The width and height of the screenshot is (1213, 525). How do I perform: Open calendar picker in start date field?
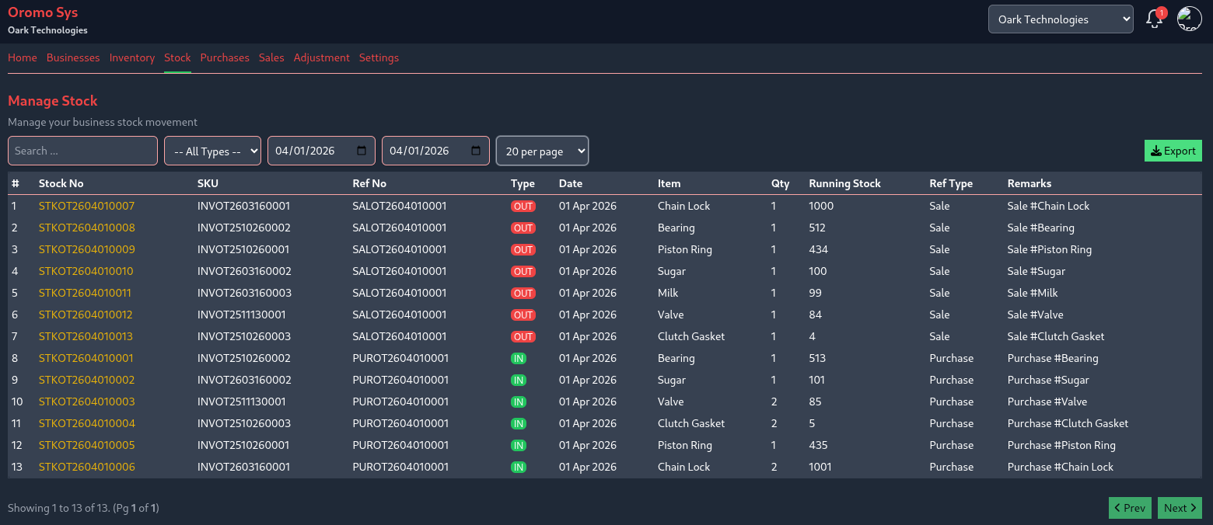[362, 151]
